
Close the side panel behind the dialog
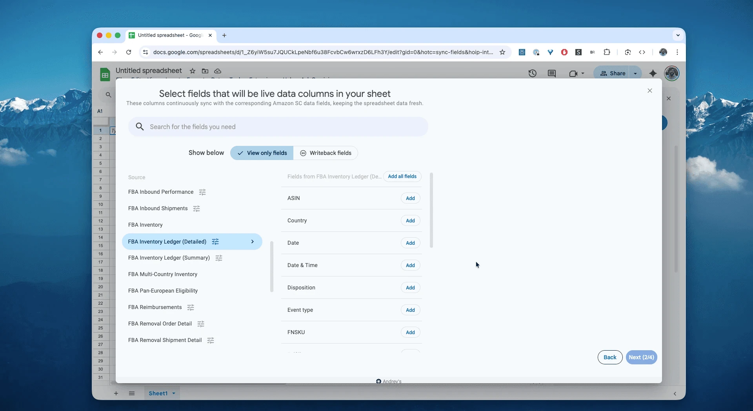tap(669, 98)
